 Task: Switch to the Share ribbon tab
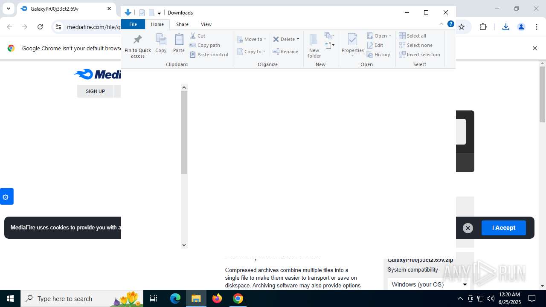point(182,24)
